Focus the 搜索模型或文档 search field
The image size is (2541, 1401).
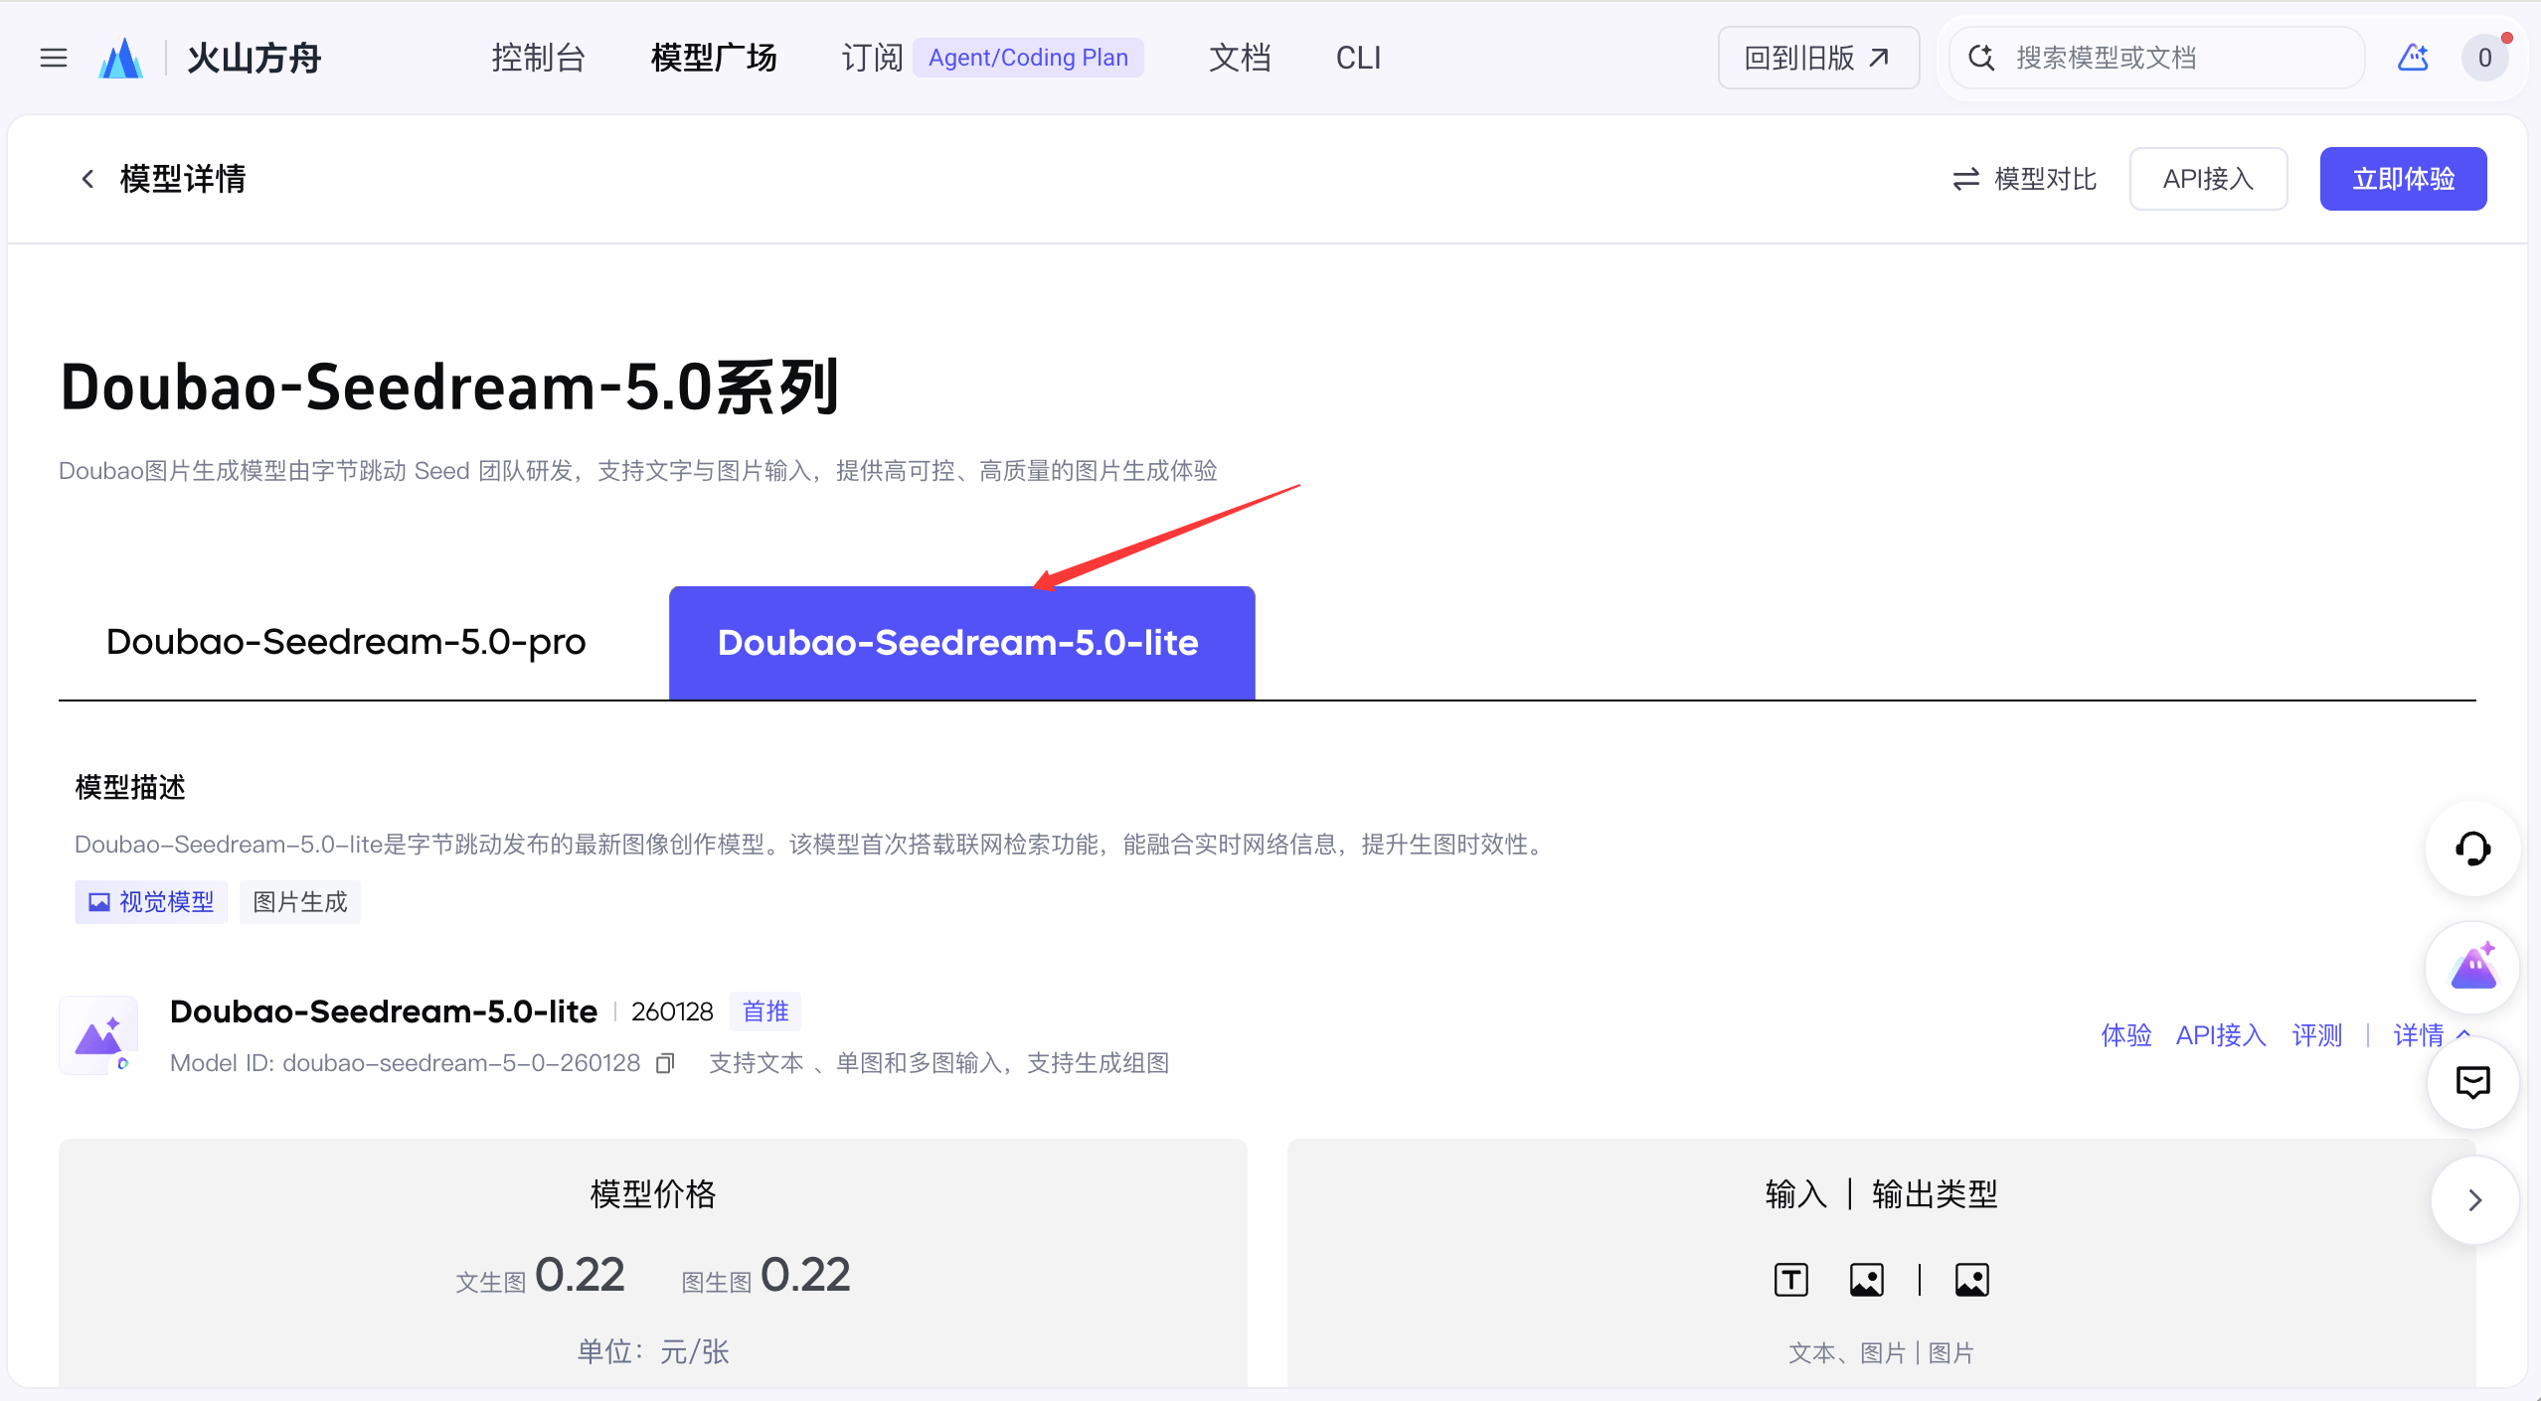pos(2156,58)
